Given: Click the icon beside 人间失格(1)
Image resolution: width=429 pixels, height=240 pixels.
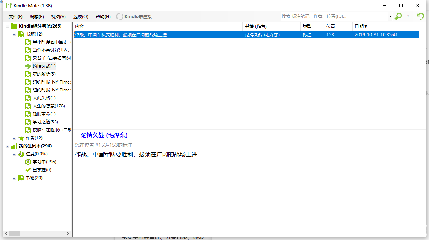Looking at the screenshot, I should pyautogui.click(x=28, y=98).
